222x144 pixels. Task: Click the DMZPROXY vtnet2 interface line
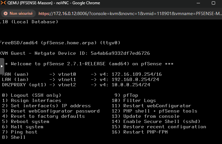point(76,85)
